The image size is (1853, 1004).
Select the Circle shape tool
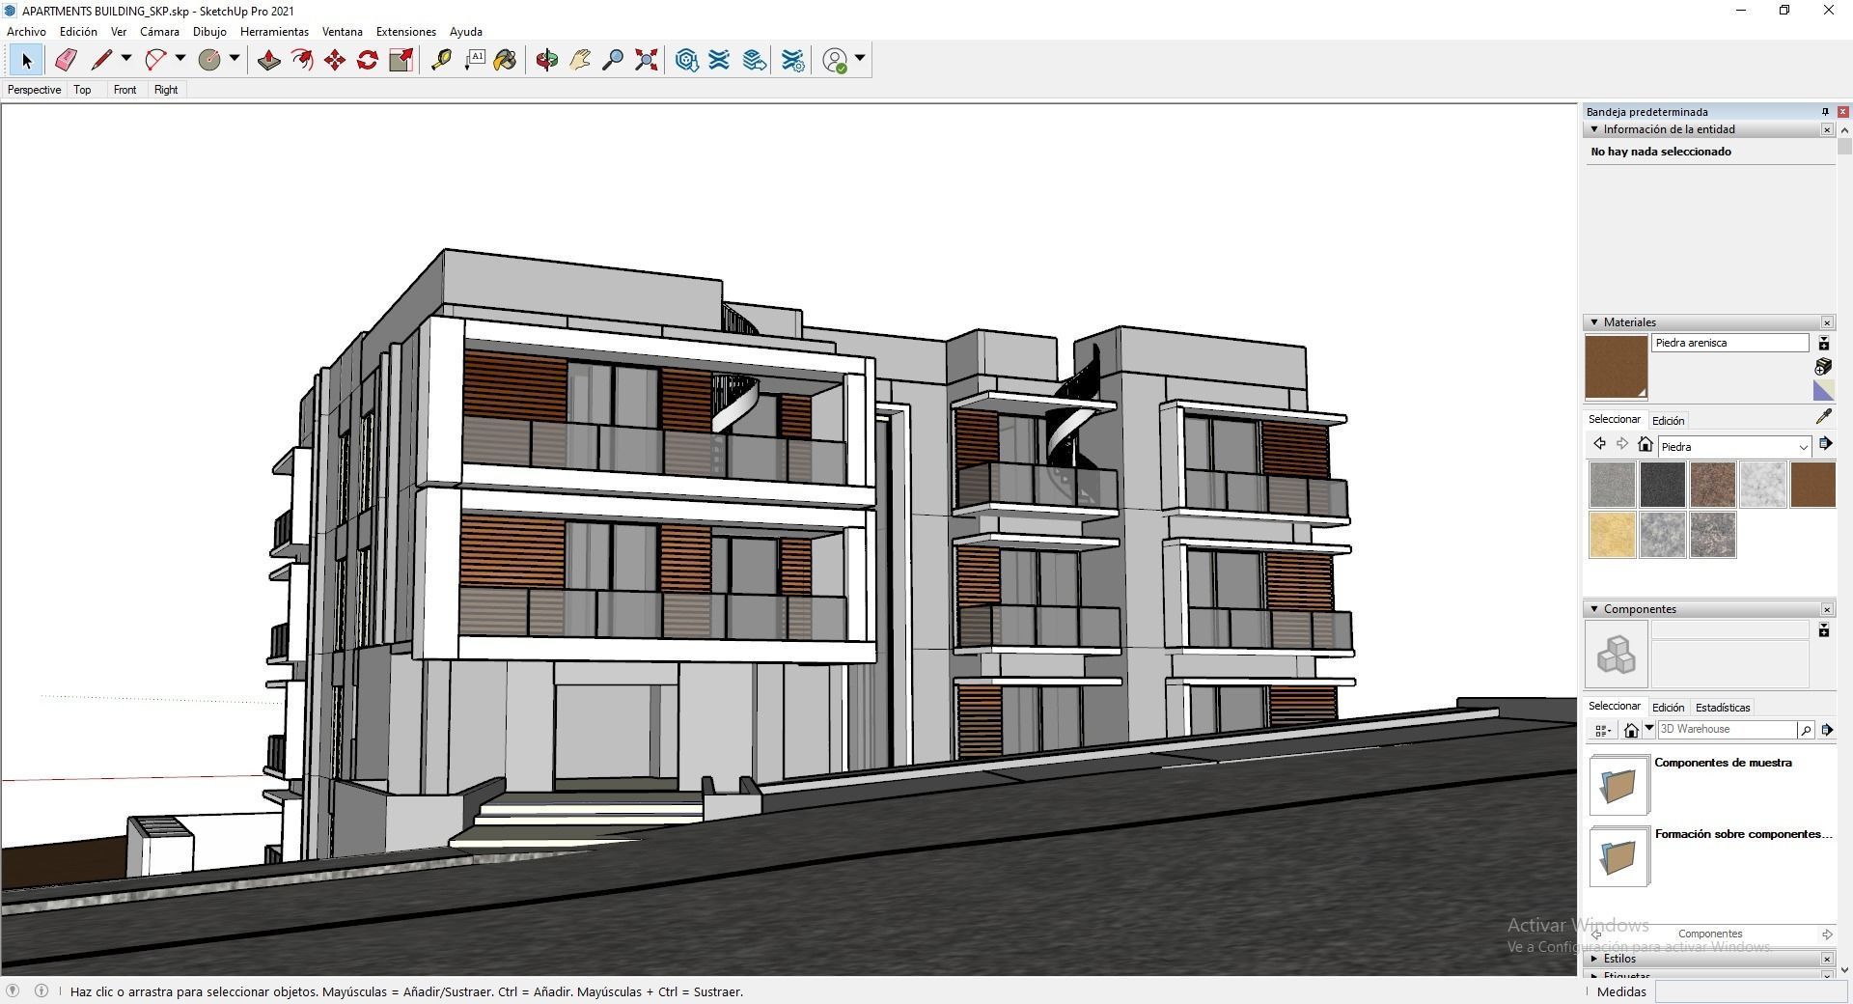point(209,60)
